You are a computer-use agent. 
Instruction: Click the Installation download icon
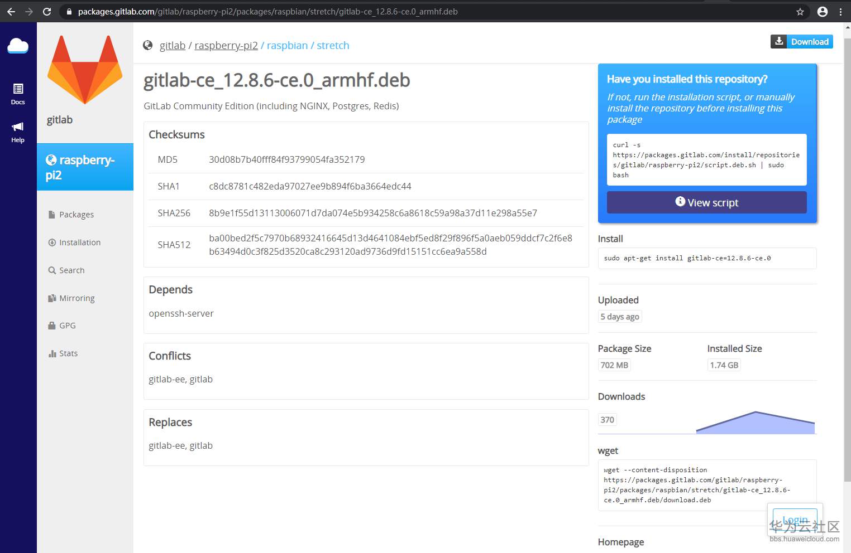click(52, 242)
